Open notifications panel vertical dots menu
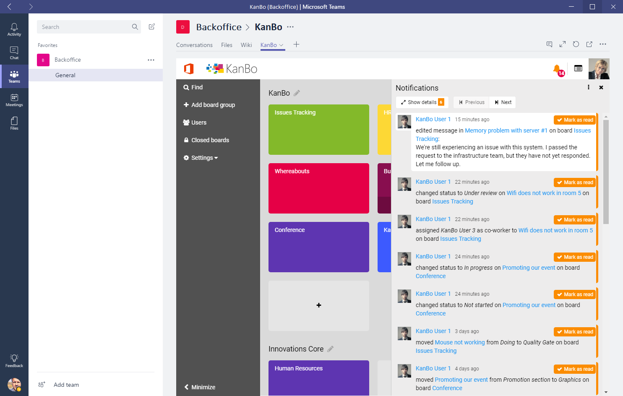The width and height of the screenshot is (623, 396). coord(589,87)
